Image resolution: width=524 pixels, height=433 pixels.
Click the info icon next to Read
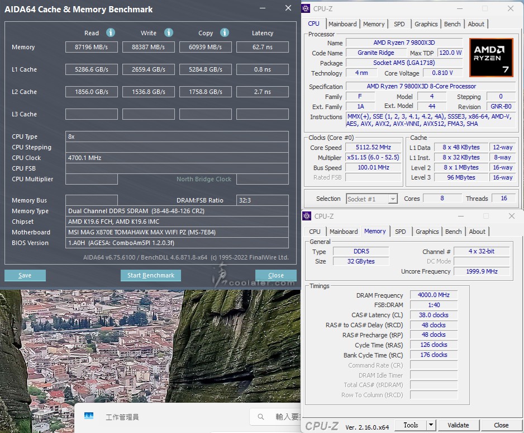click(111, 33)
